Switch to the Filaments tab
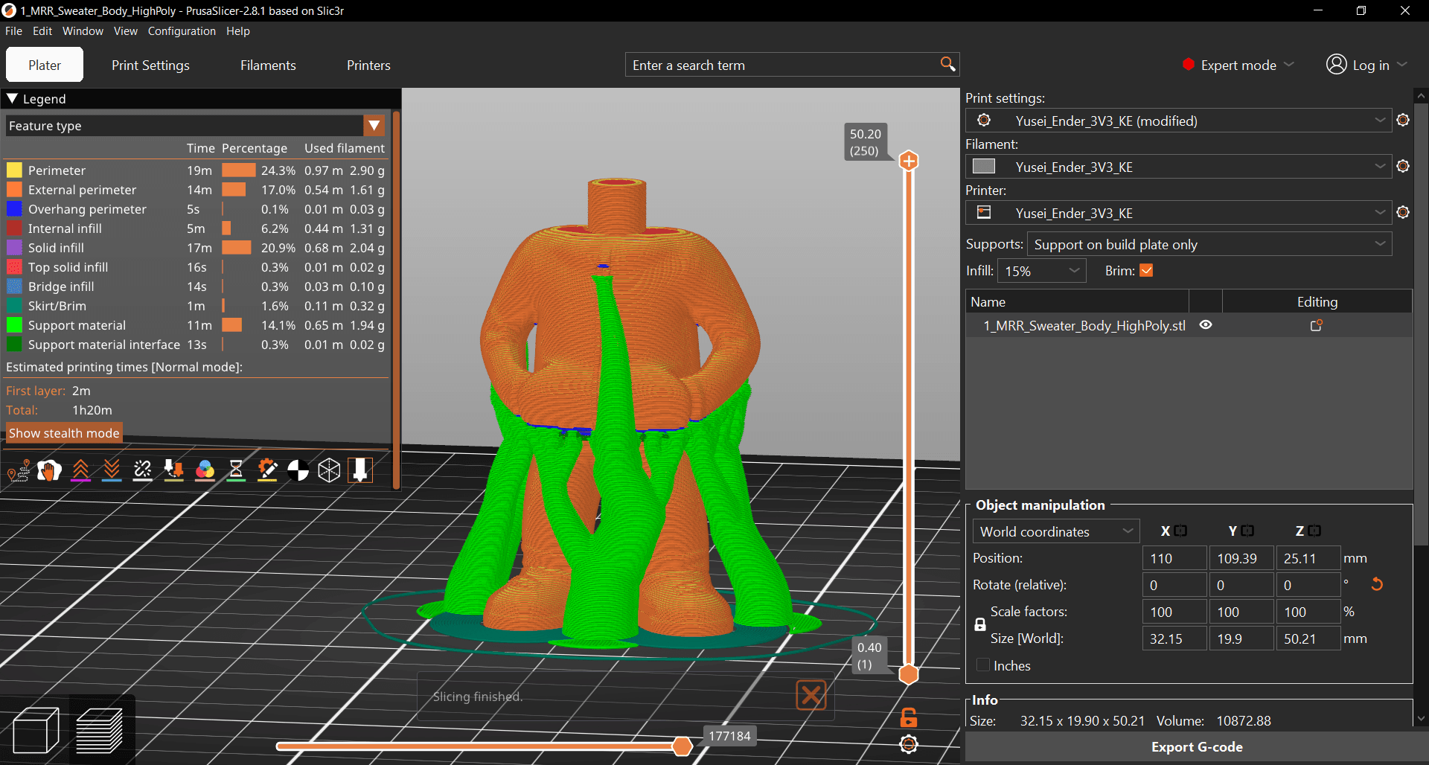This screenshot has width=1429, height=765. tap(268, 65)
